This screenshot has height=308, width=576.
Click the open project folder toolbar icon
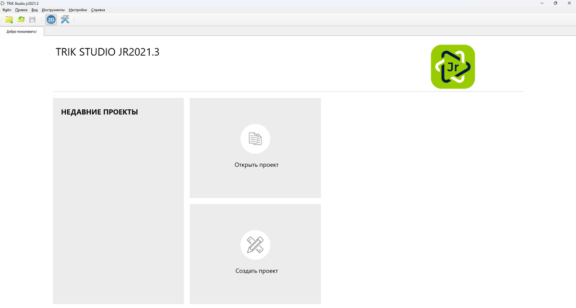(x=21, y=20)
